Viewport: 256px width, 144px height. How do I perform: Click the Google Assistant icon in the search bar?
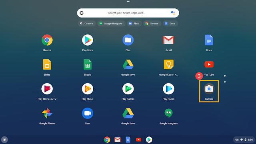(x=173, y=13)
